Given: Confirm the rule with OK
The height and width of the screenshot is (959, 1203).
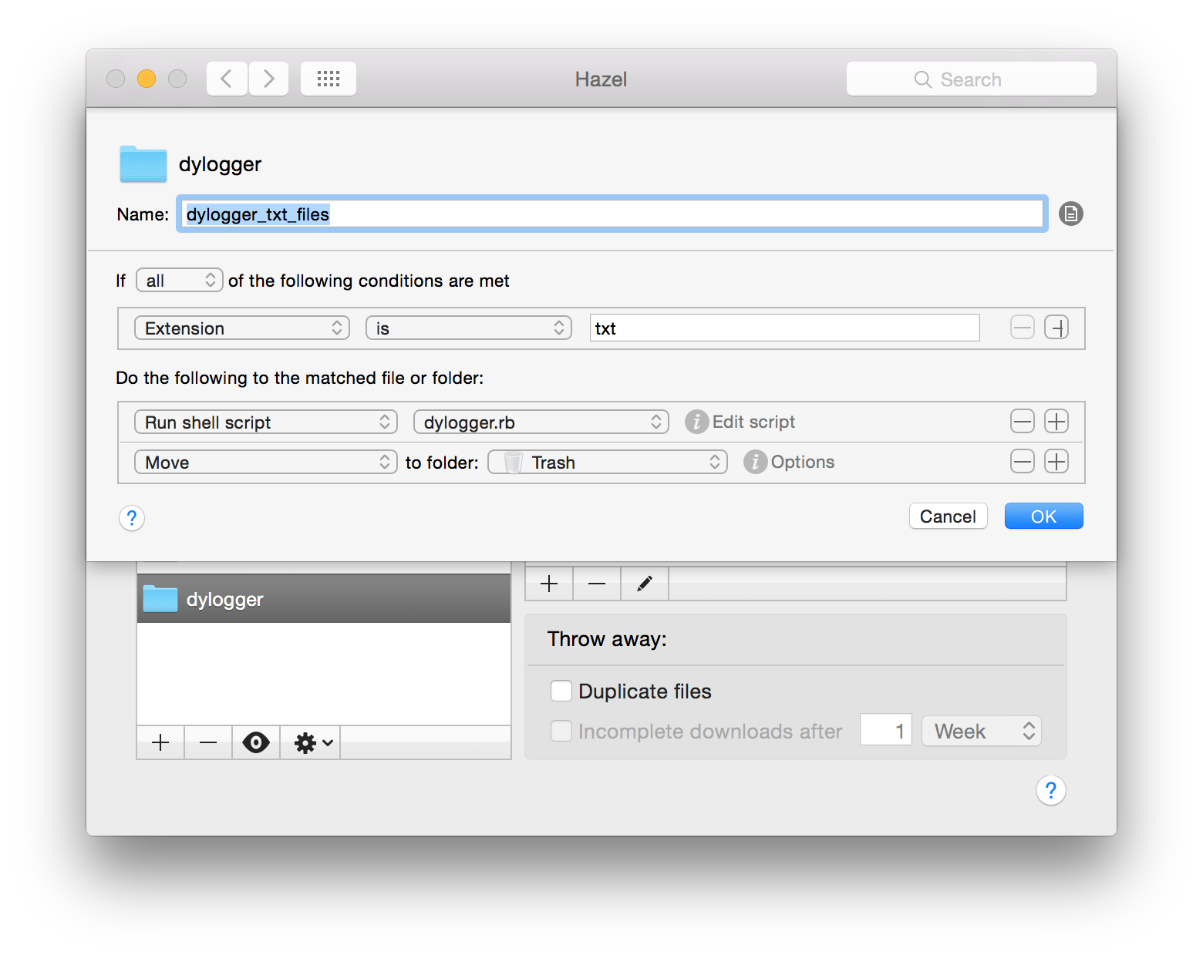Looking at the screenshot, I should click(1044, 516).
